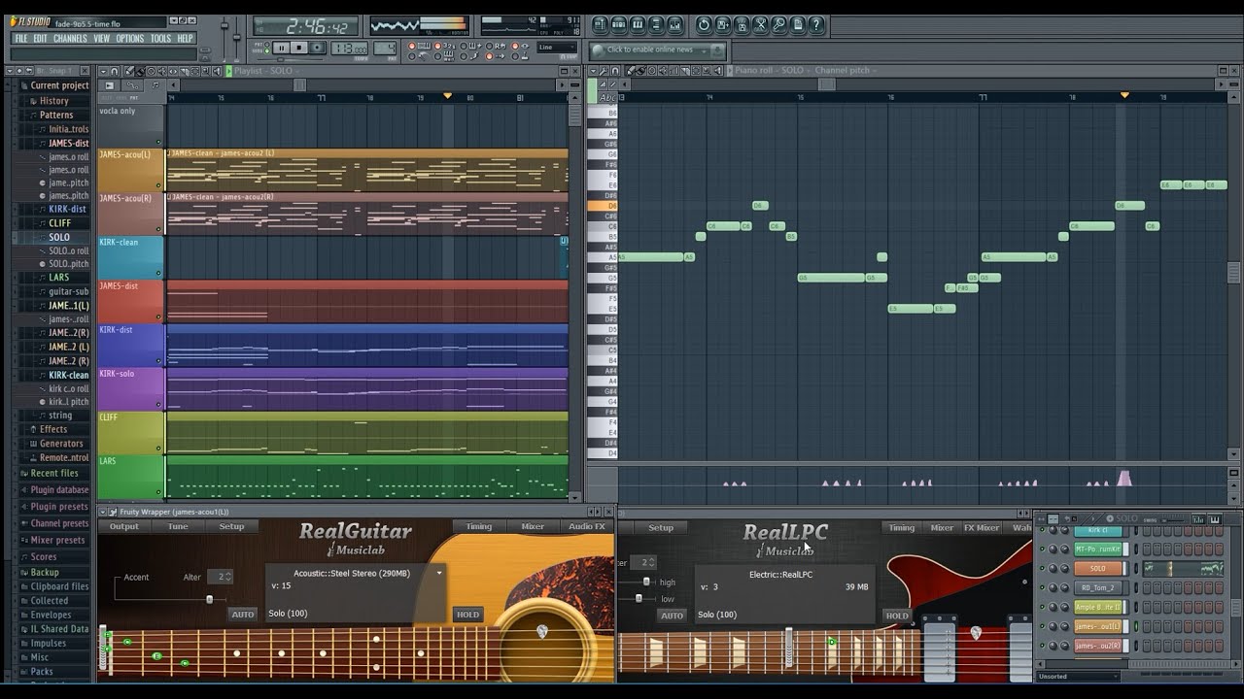Screen dimensions: 1244x699
Task: Mute the LARS playlist track
Action: click(x=158, y=490)
